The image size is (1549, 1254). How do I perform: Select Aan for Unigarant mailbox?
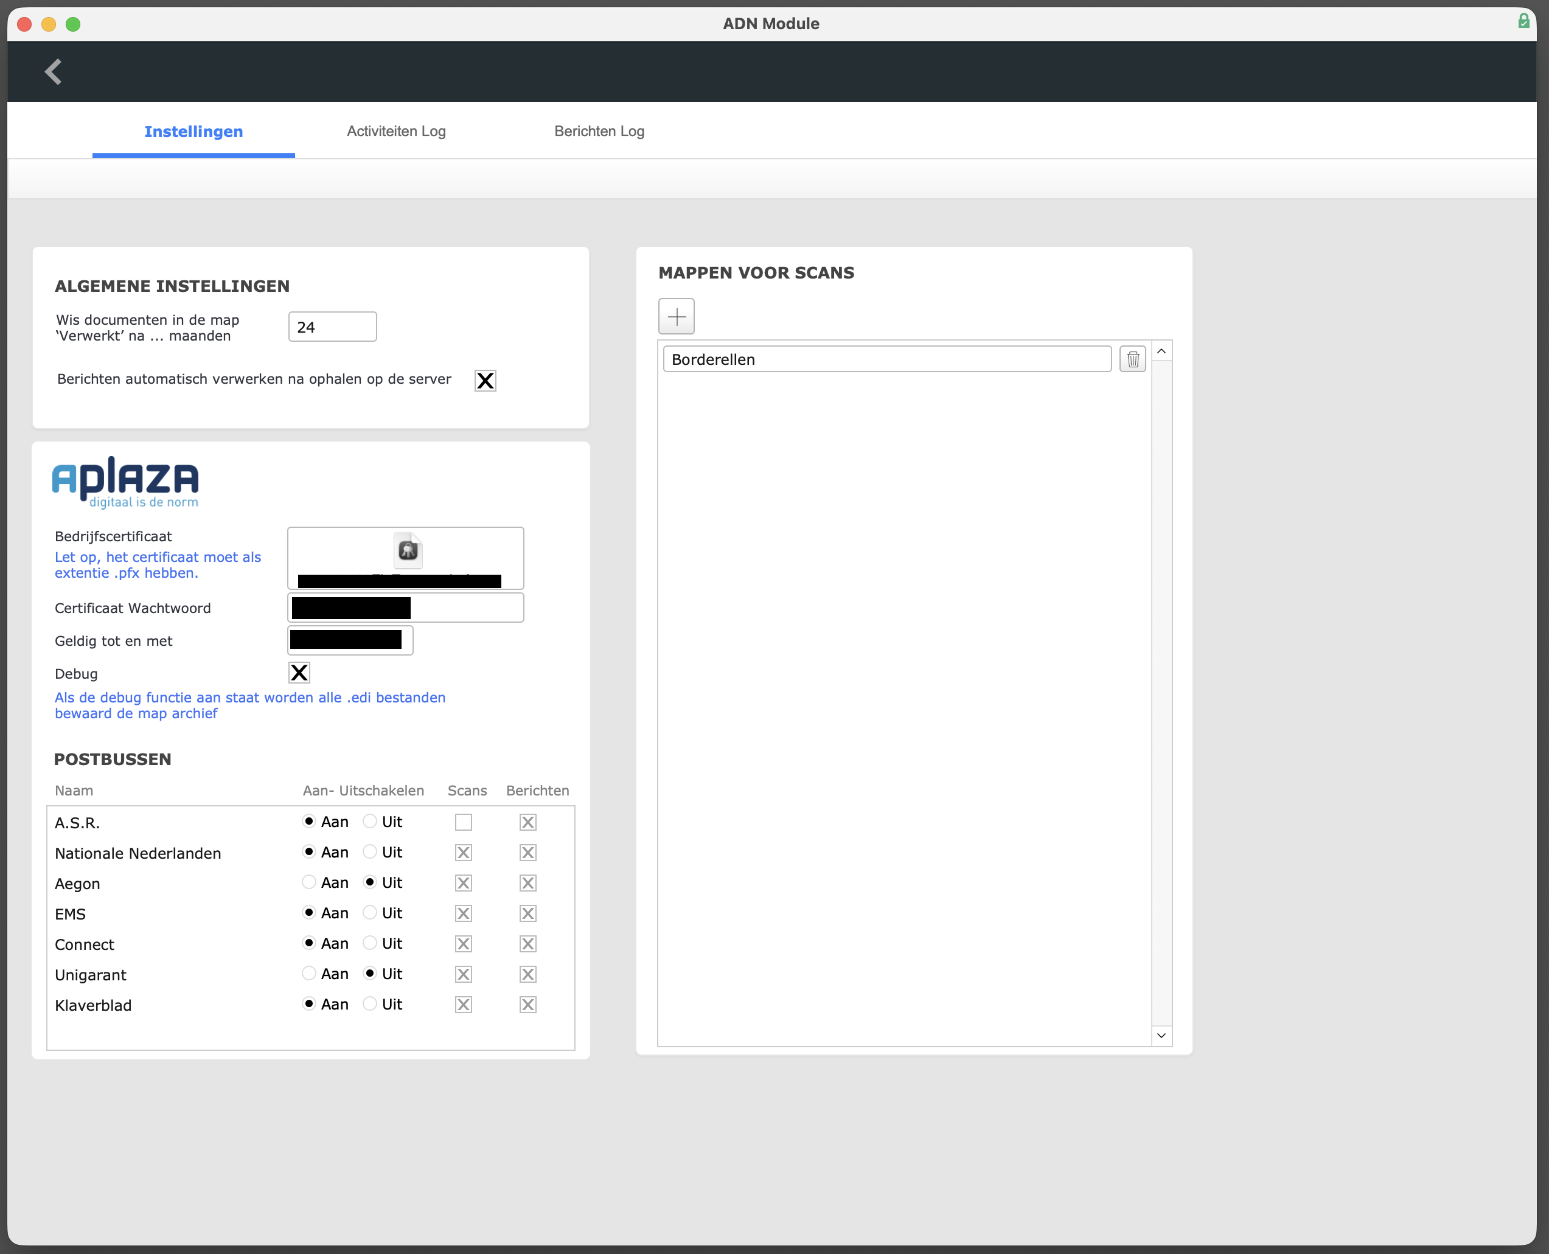pos(309,973)
